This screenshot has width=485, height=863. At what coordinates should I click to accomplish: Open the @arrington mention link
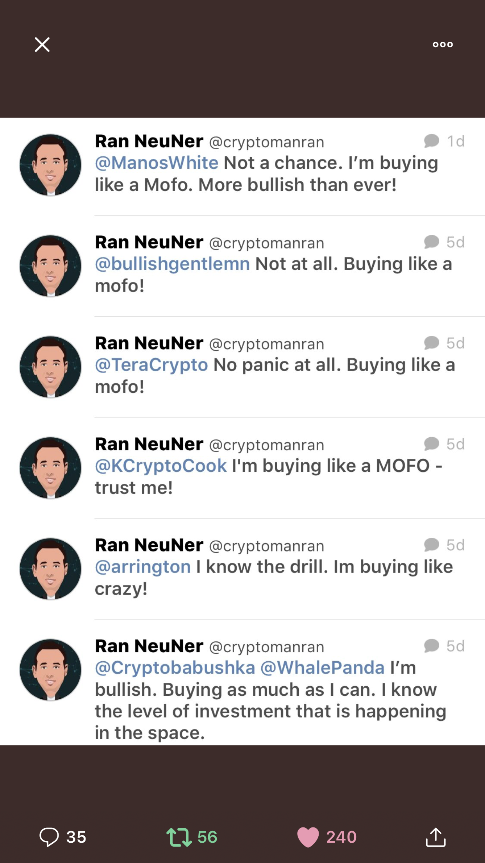[143, 567]
